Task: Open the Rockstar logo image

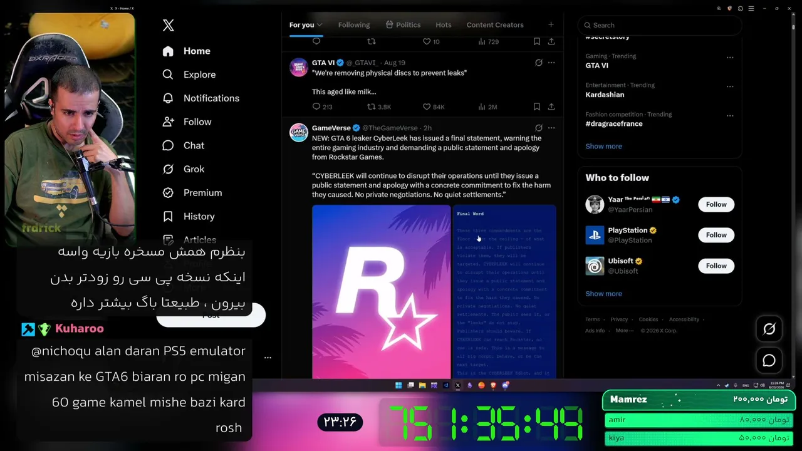Action: [x=382, y=292]
